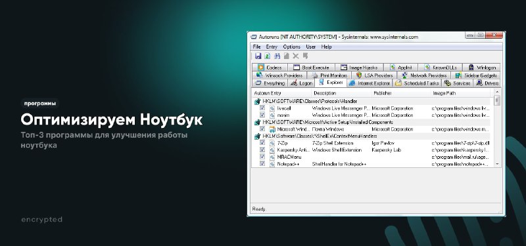Image resolution: width=526 pixels, height=246 pixels.
Task: Toggle the Kaspersky Anti... entry checkbox
Action: (x=262, y=150)
